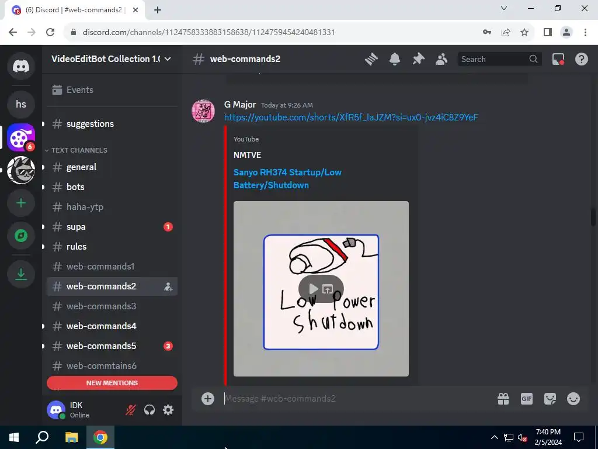Show pinned messages pin icon
This screenshot has width=598, height=449.
418,59
